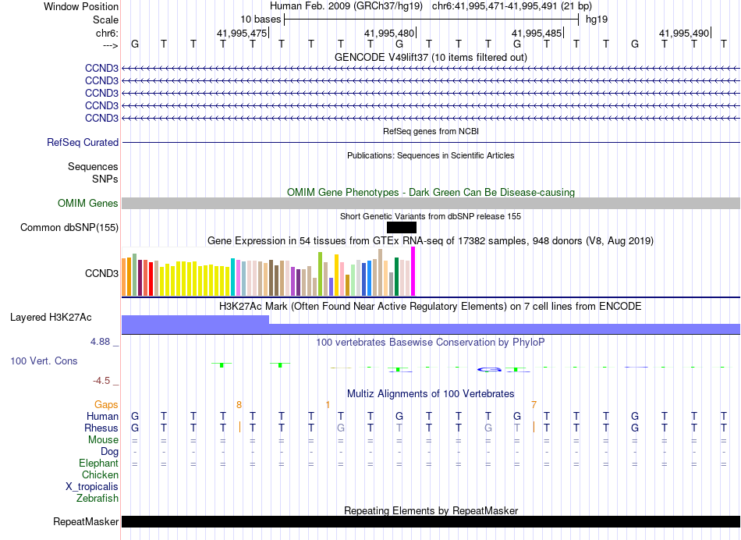Click the 4.88 conservation scale value
Viewport: 741px width, 540px height.
point(100,341)
